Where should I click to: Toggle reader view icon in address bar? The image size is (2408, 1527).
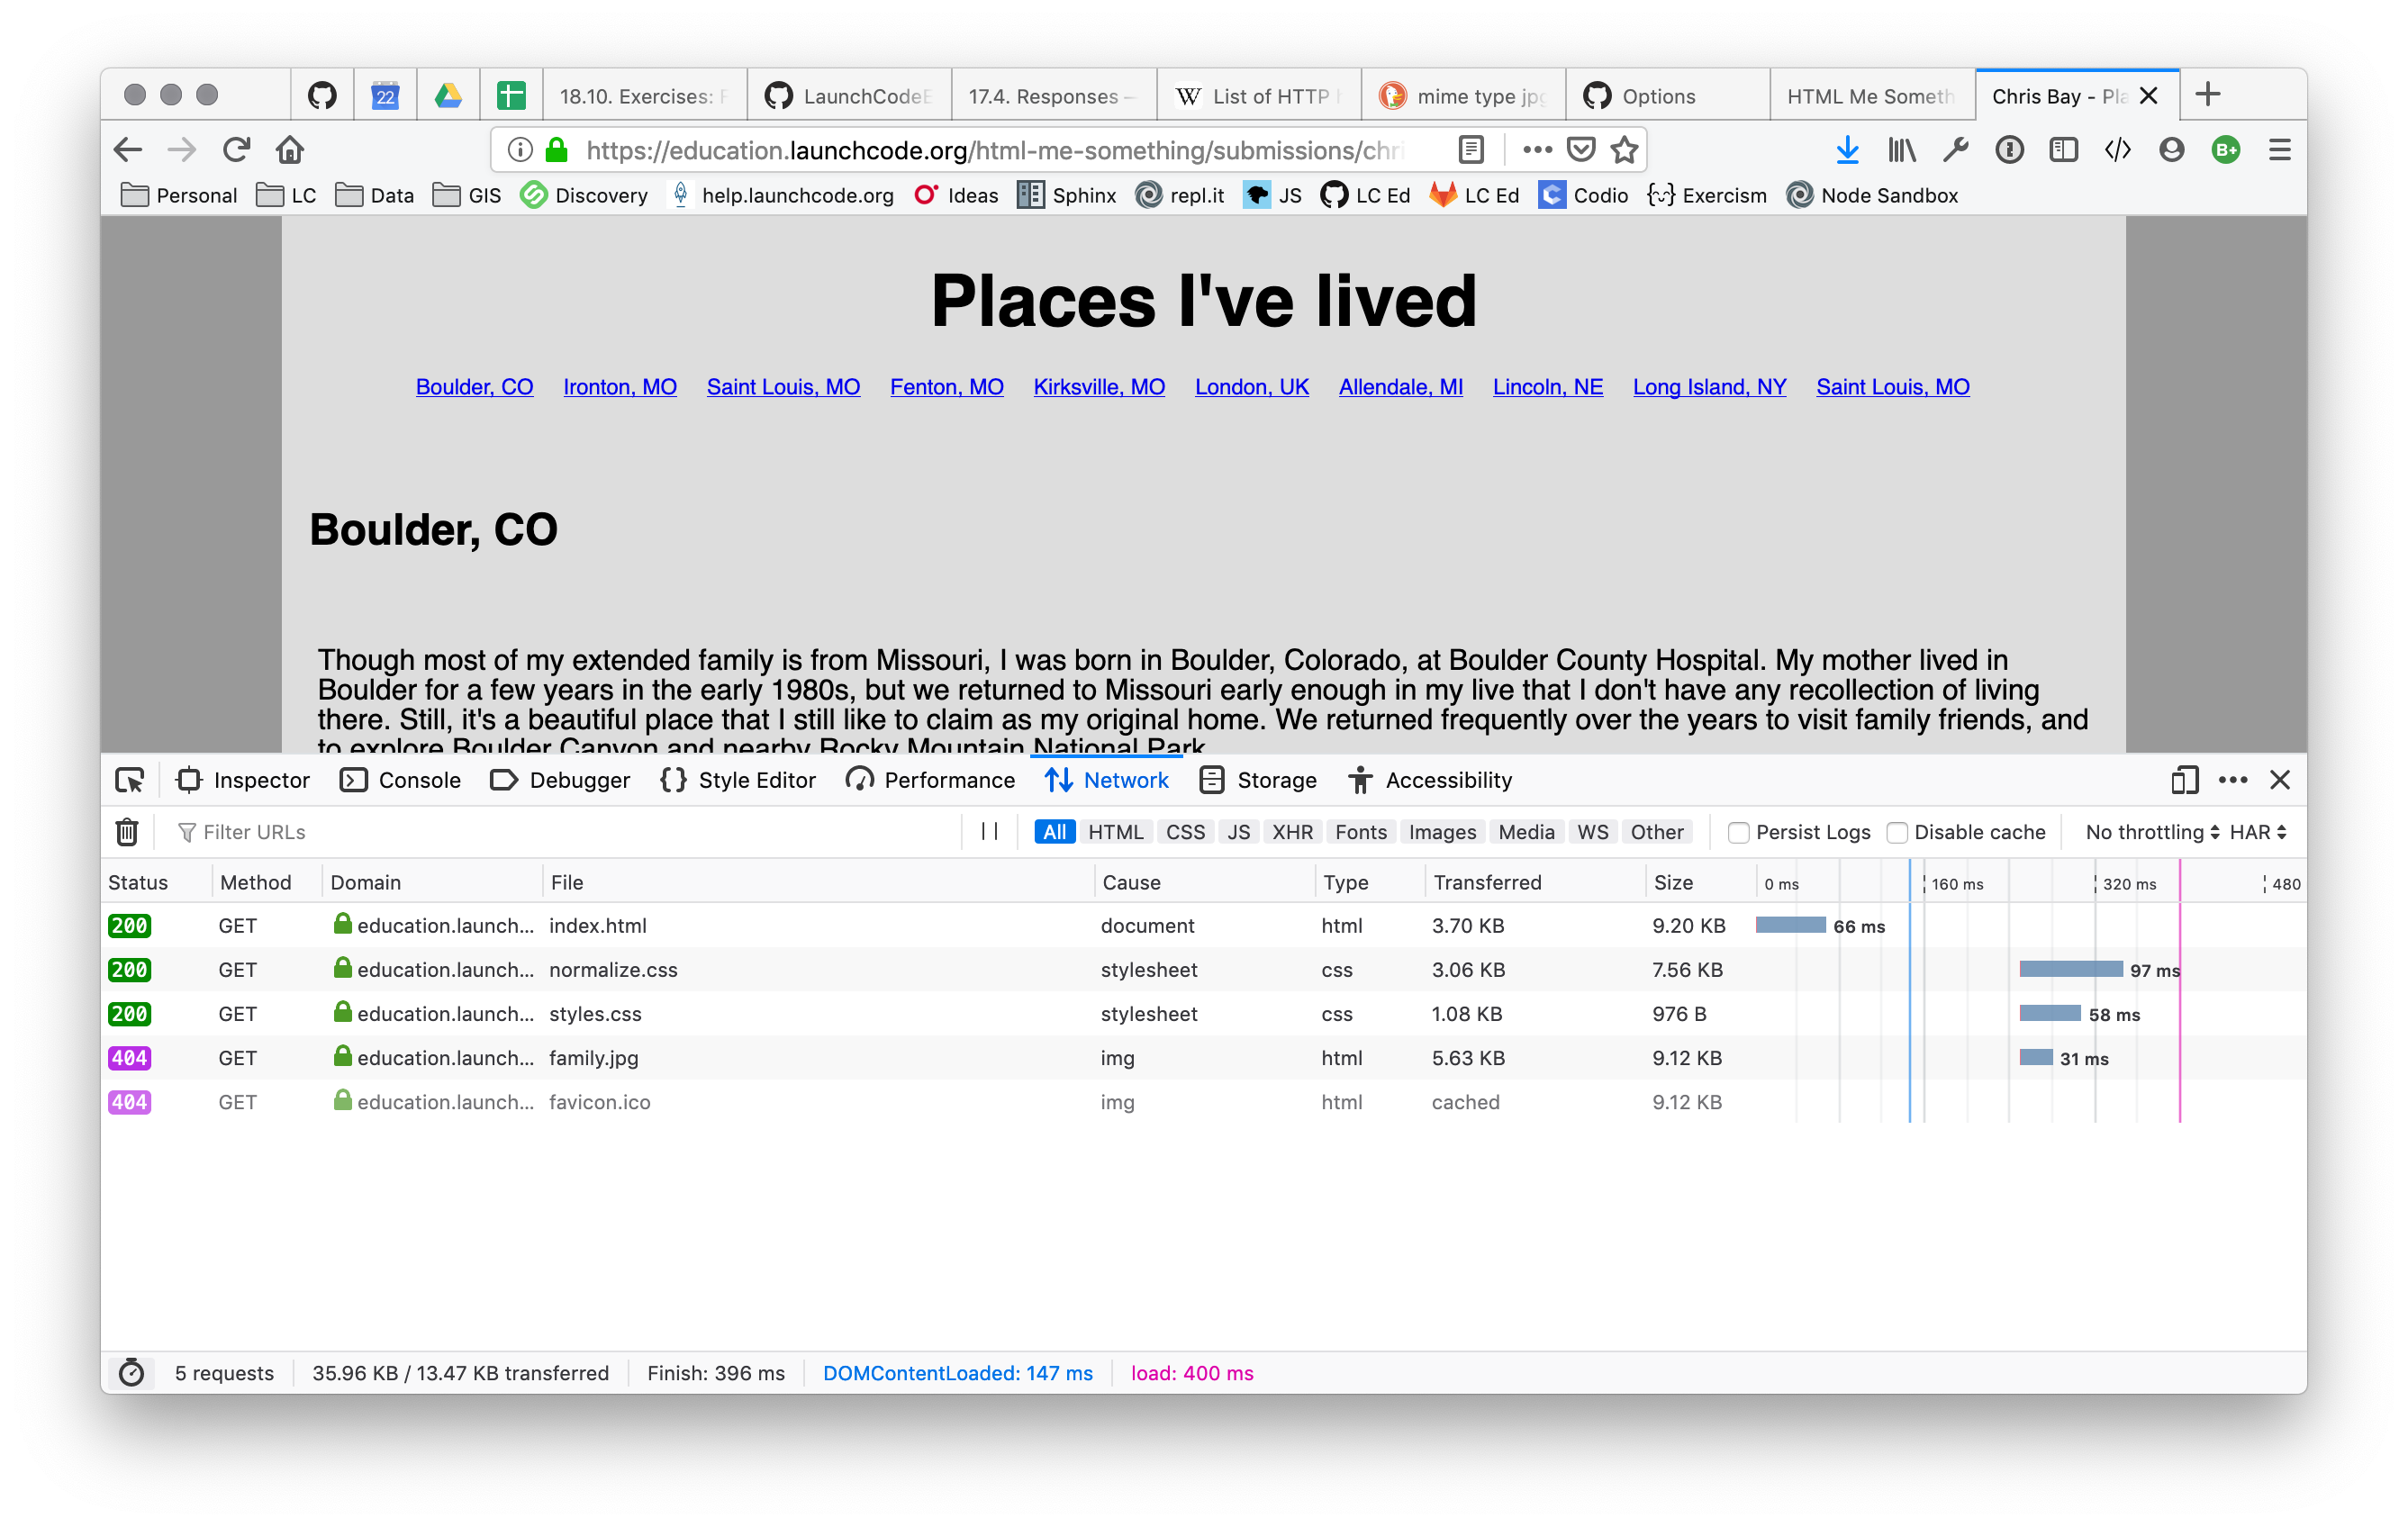point(1471,150)
